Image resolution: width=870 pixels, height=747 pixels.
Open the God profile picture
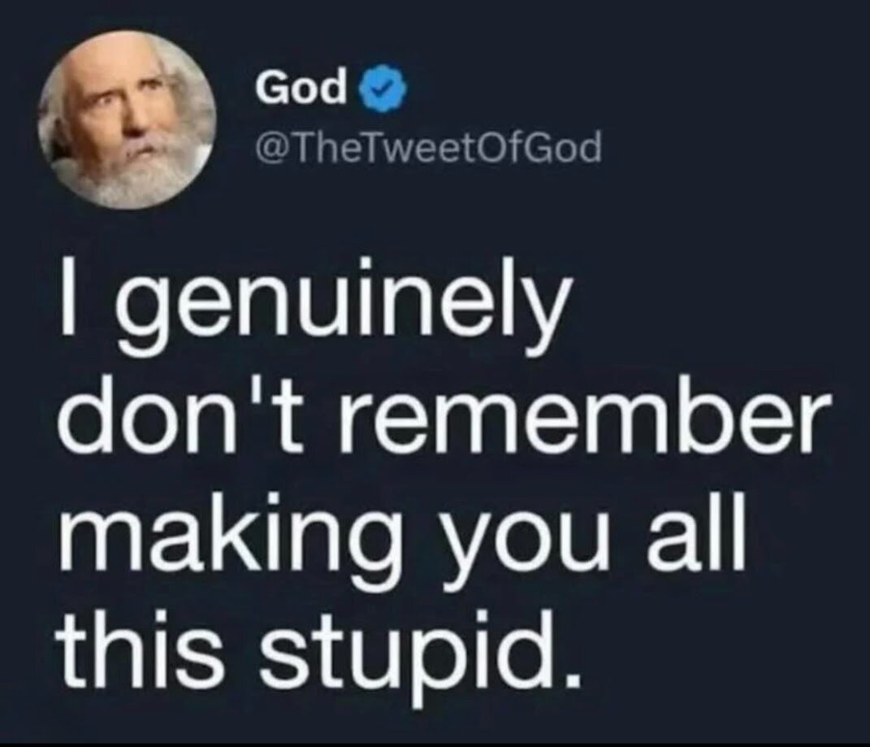point(127,120)
